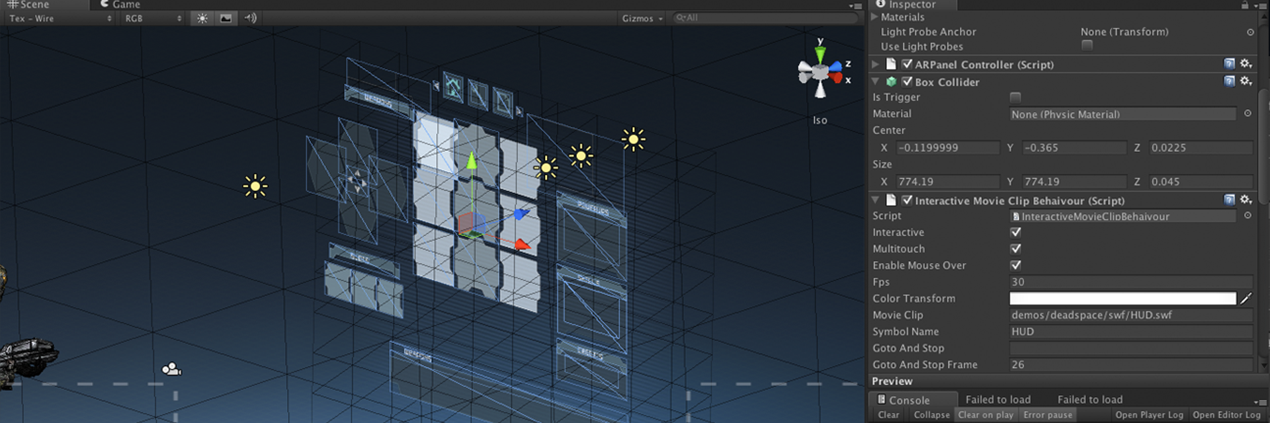Click the green Y-axis cone of orientation gizmo
Image resolution: width=1270 pixels, height=423 pixels.
tap(820, 54)
